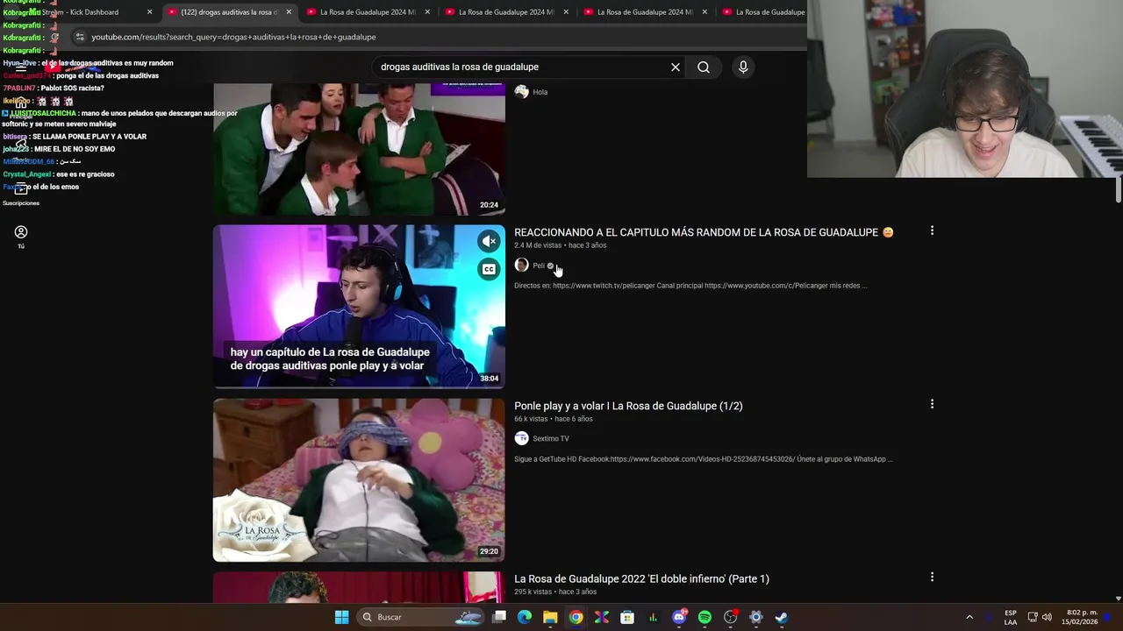Screen dimensions: 1123x631
Task: Launch Microsoft Edge from taskbar
Action: click(x=525, y=617)
